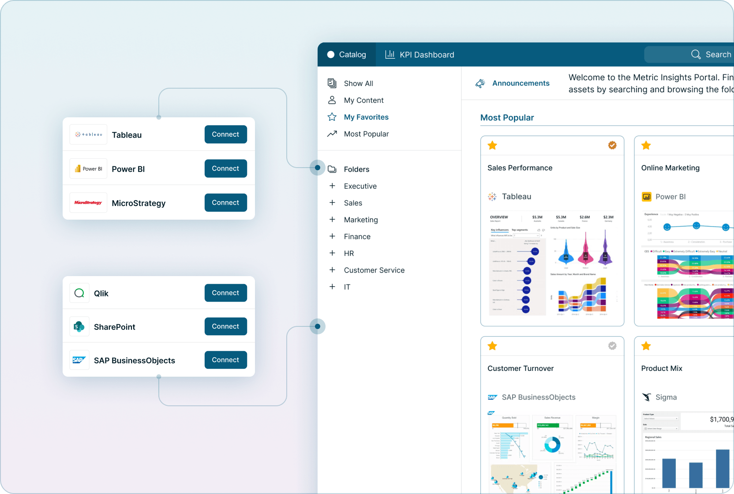Toggle favorite star on Online Marketing card
734x494 pixels.
pos(646,145)
